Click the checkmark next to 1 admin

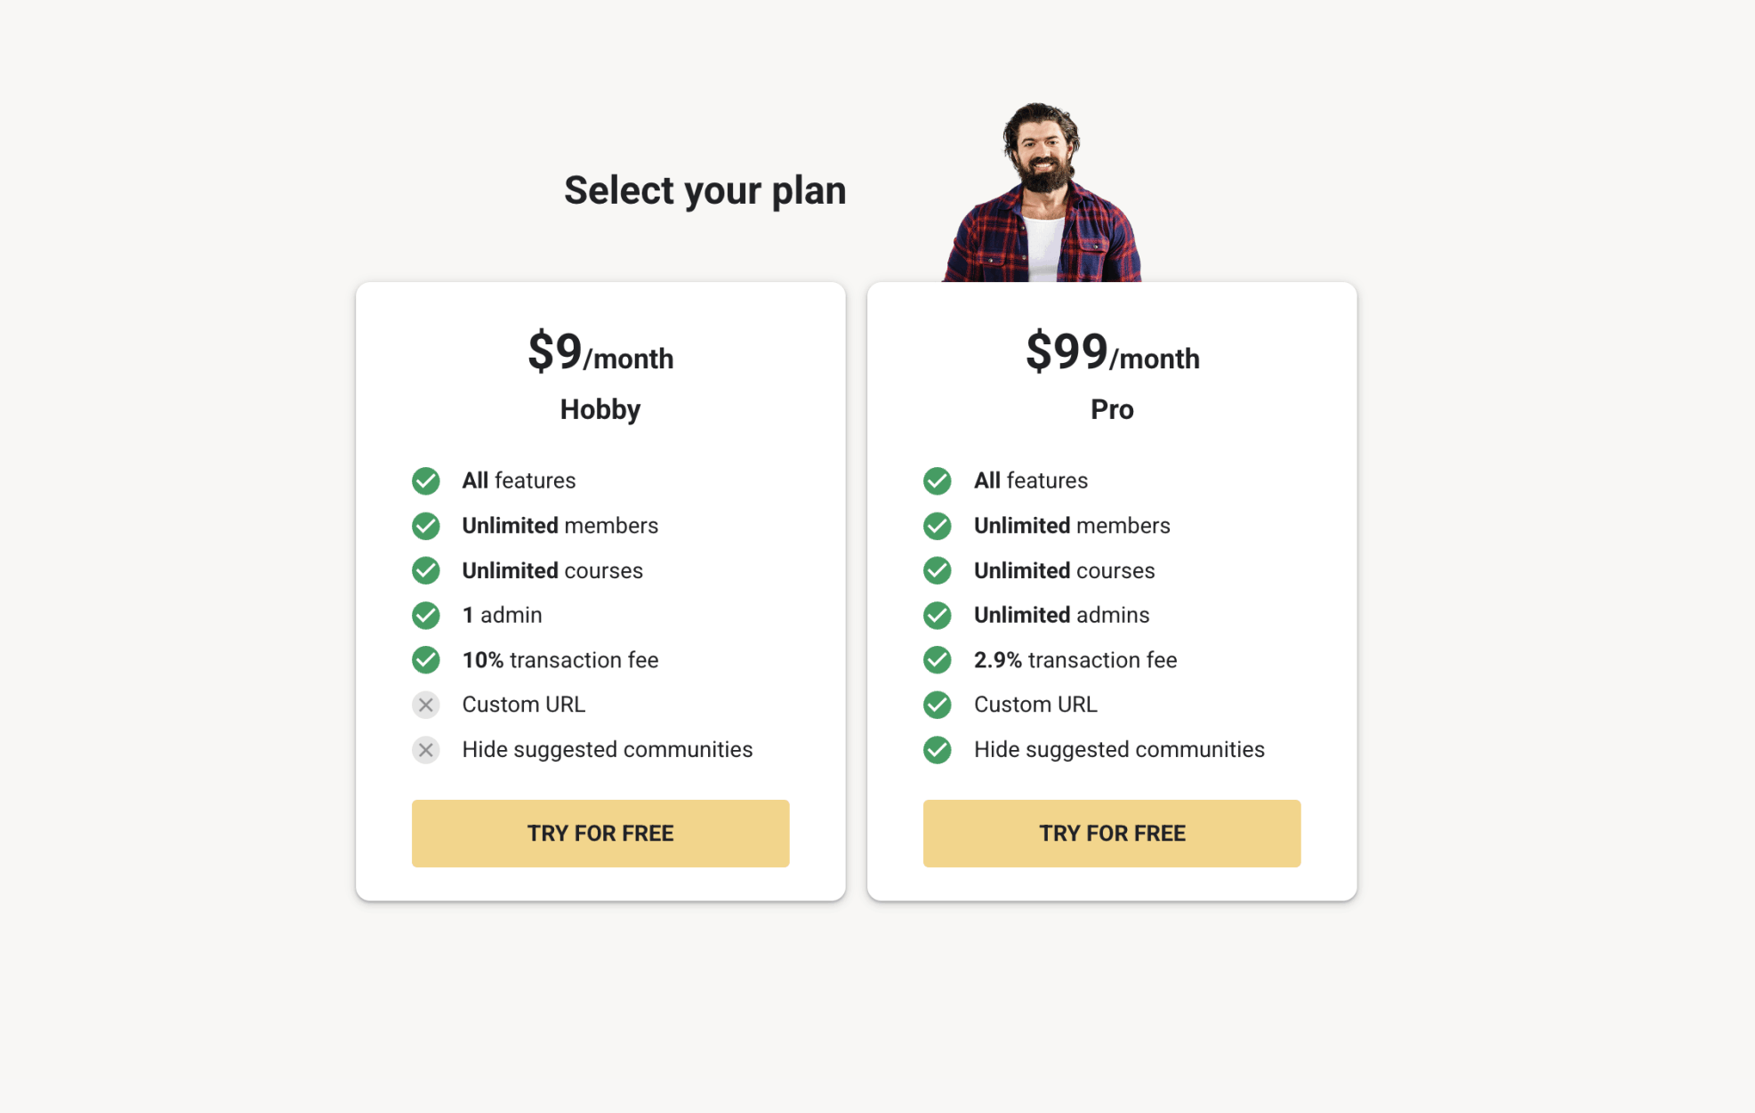click(426, 615)
